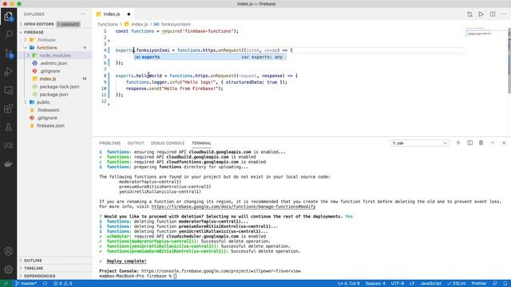Click the unsaved dot on index.js tab
511x287 pixels.
[129, 14]
